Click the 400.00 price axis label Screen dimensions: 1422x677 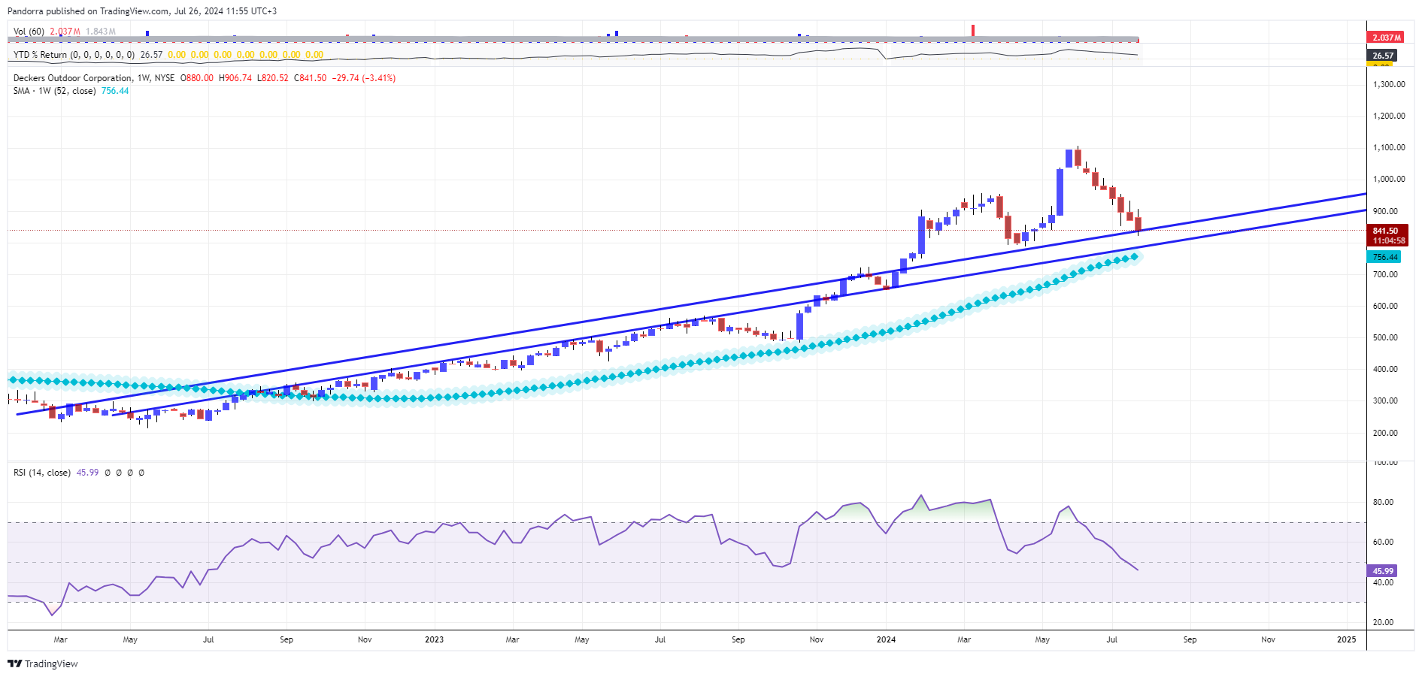point(1385,369)
